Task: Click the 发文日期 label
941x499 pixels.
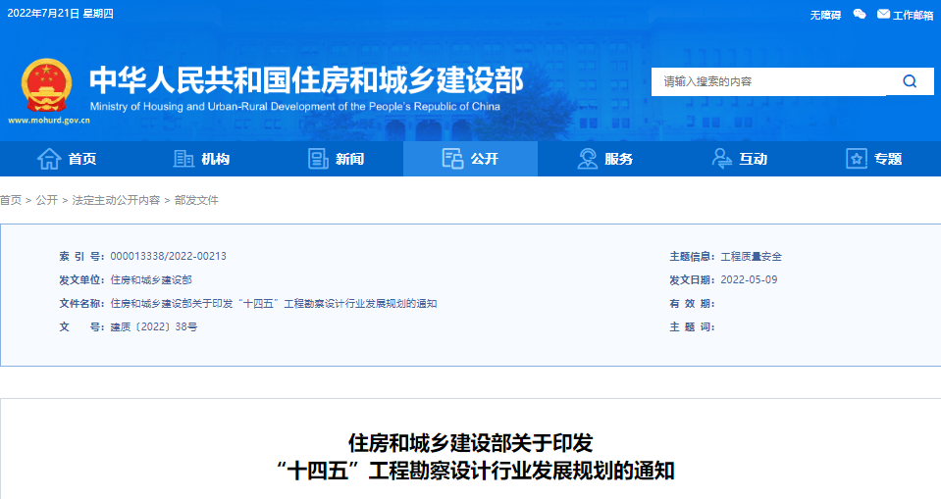Action: click(693, 280)
